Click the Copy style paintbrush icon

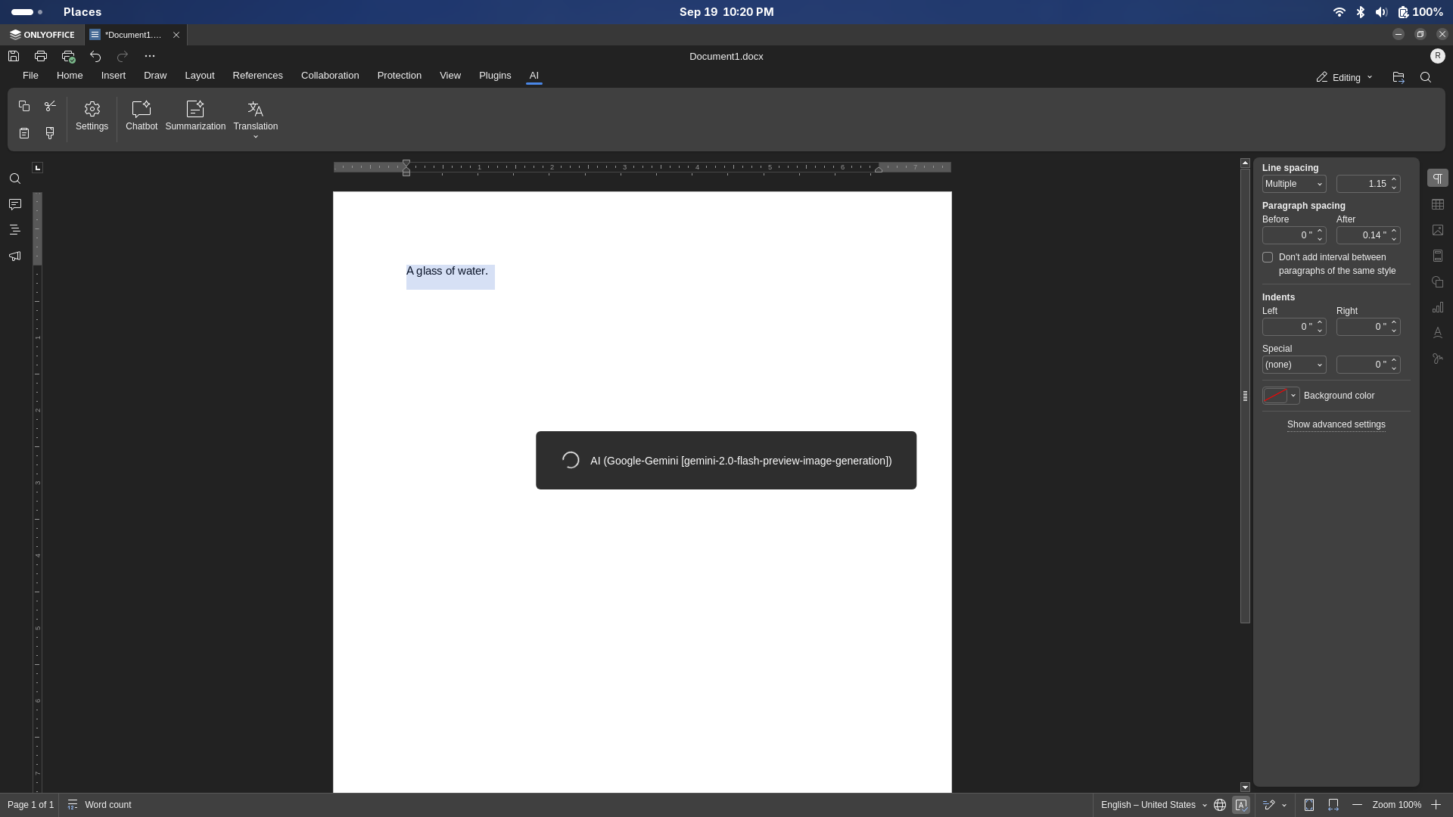tap(50, 133)
